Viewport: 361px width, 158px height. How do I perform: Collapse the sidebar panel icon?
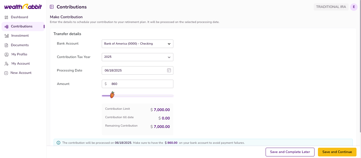click(52, 7)
